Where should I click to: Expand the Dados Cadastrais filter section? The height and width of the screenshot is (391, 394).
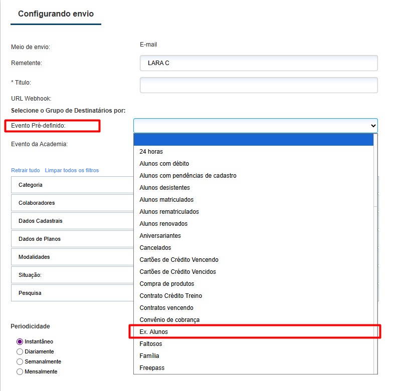(70, 221)
